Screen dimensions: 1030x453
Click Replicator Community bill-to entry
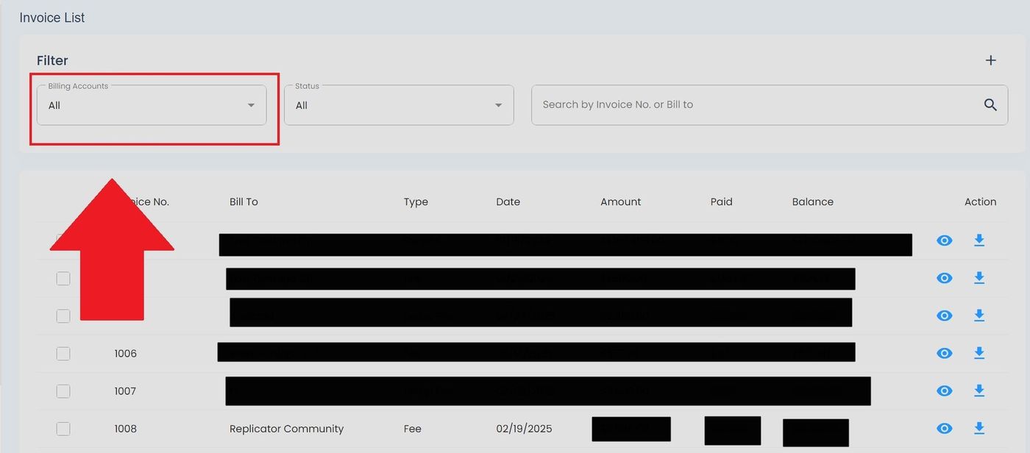tap(286, 429)
